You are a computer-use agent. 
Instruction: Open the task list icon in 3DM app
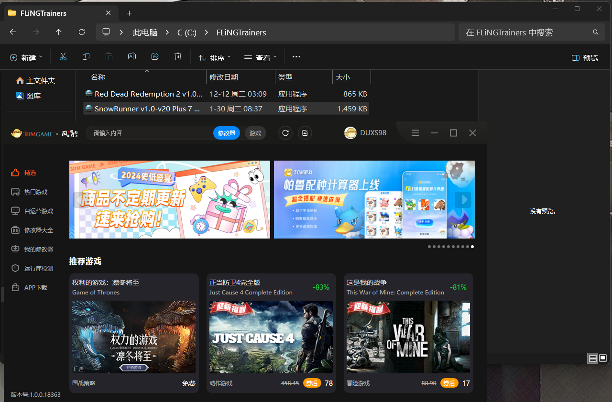305,133
